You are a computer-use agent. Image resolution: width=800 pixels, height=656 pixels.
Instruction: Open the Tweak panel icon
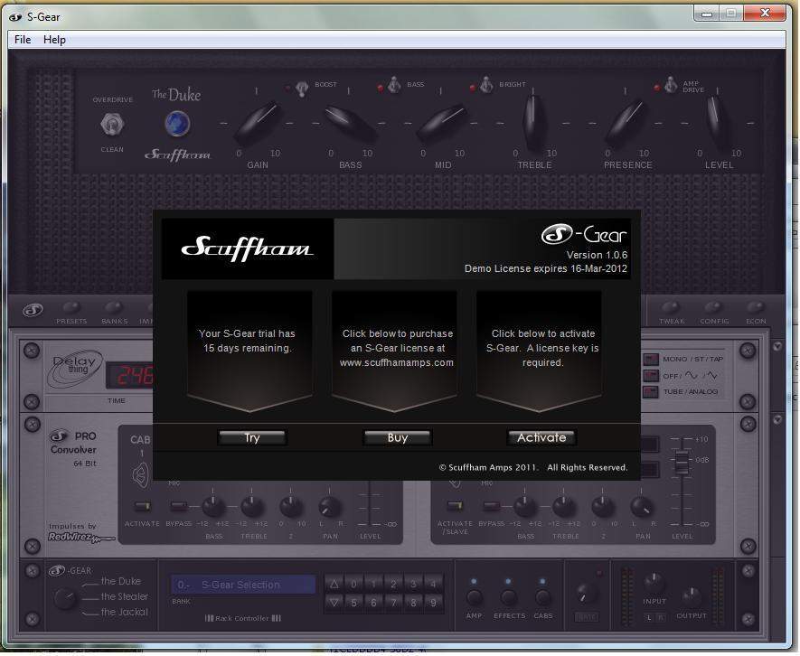[671, 309]
